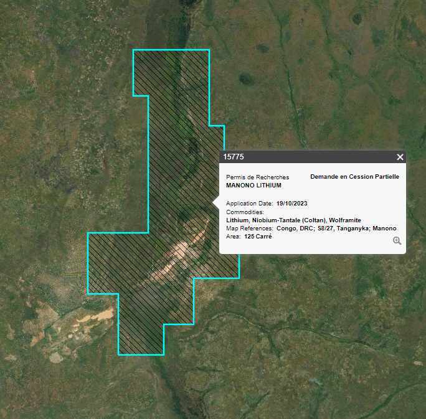
Task: Click the western wing of hatched permit
Action: (x=106, y=261)
